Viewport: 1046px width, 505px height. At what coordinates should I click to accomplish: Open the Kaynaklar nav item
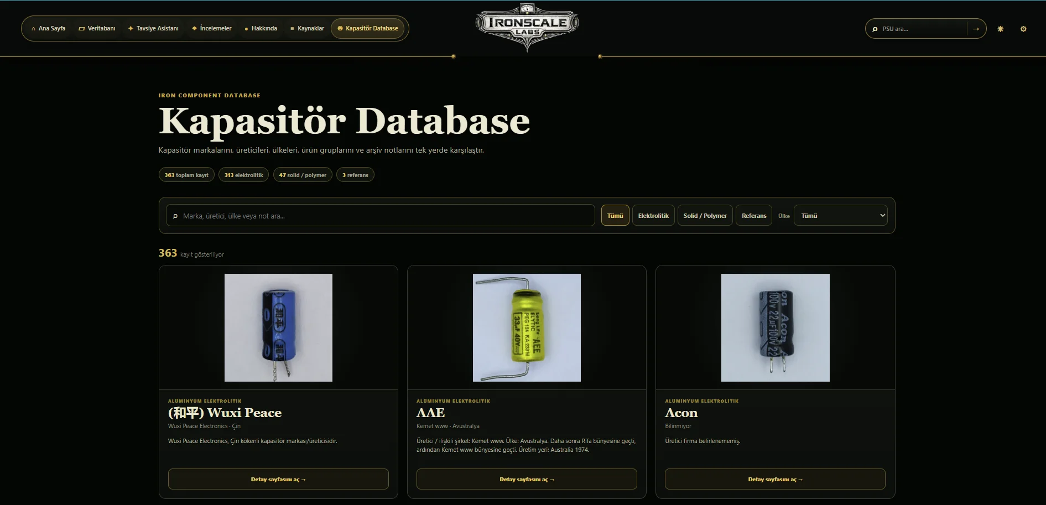pyautogui.click(x=307, y=28)
